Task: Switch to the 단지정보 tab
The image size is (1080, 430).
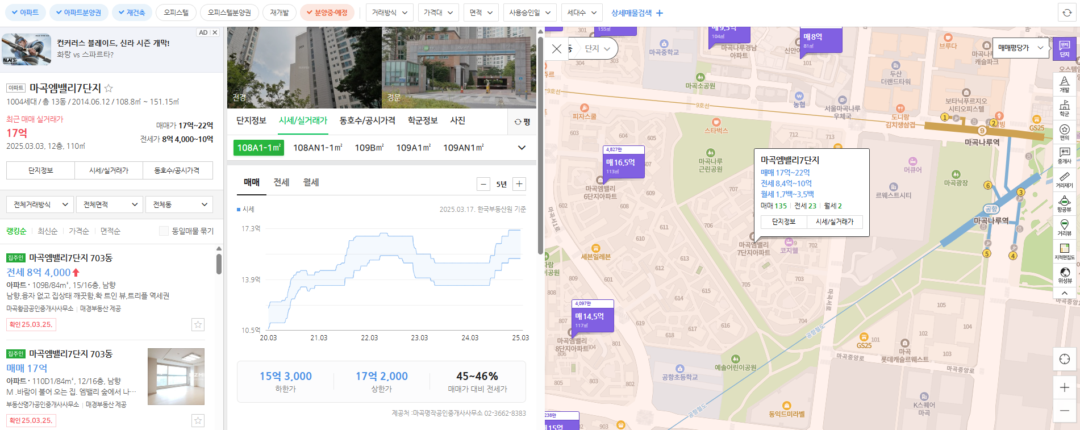Action: (251, 121)
